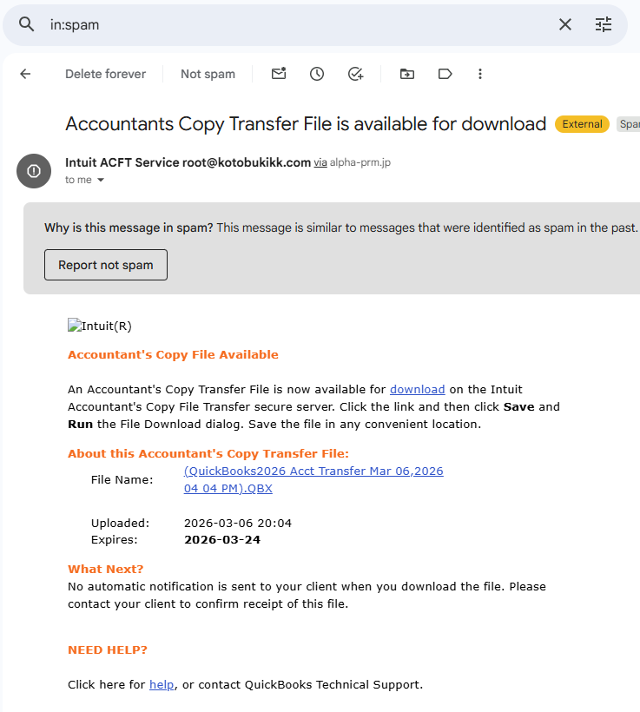Viewport: 640px width, 712px height.
Task: Open the Labels icon
Action: (445, 74)
